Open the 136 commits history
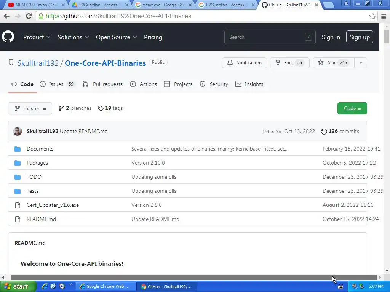Viewport: 390px width, 292px height. [x=340, y=131]
